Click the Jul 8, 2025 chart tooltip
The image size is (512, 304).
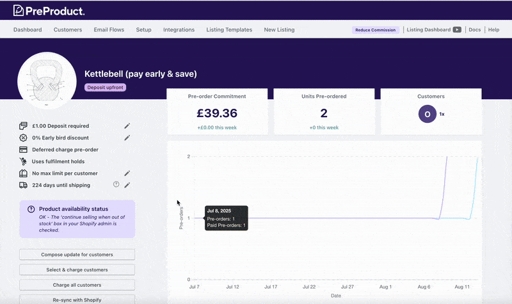point(227,218)
